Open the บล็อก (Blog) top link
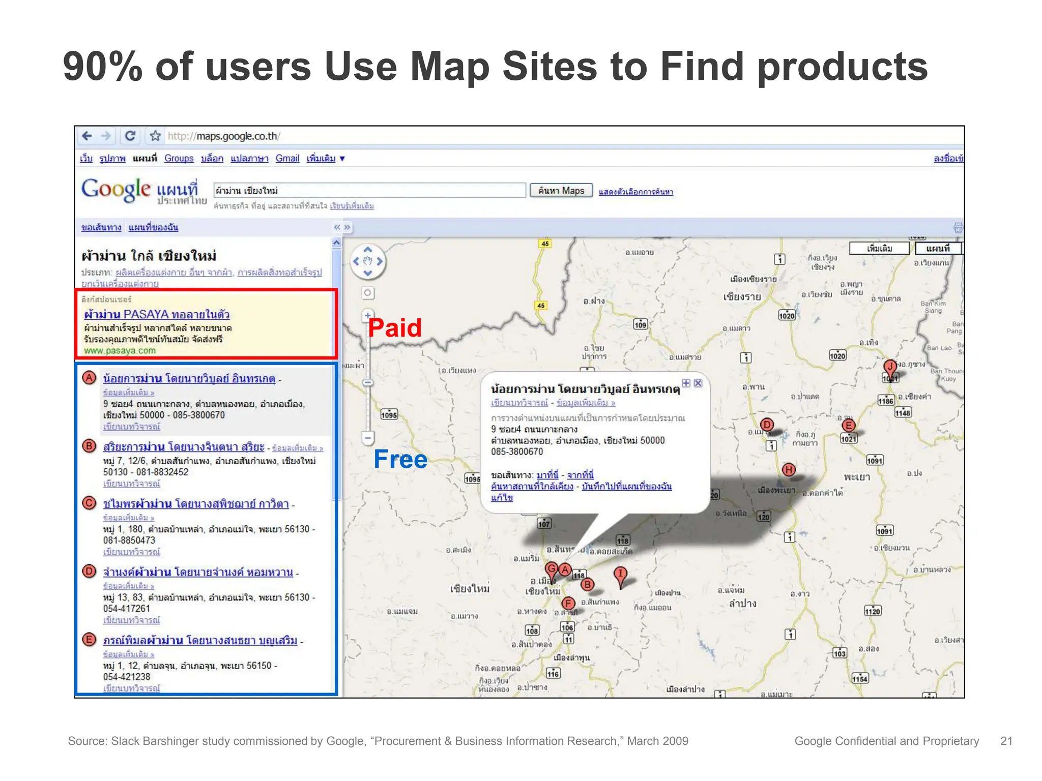1042x781 pixels. coord(212,159)
